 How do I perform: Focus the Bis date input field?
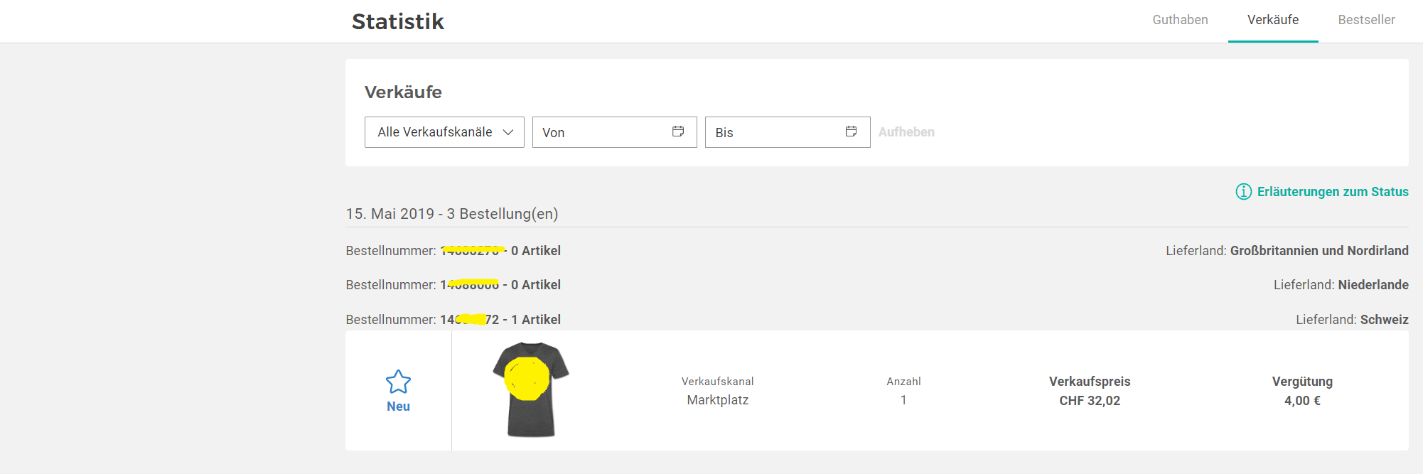point(773,132)
